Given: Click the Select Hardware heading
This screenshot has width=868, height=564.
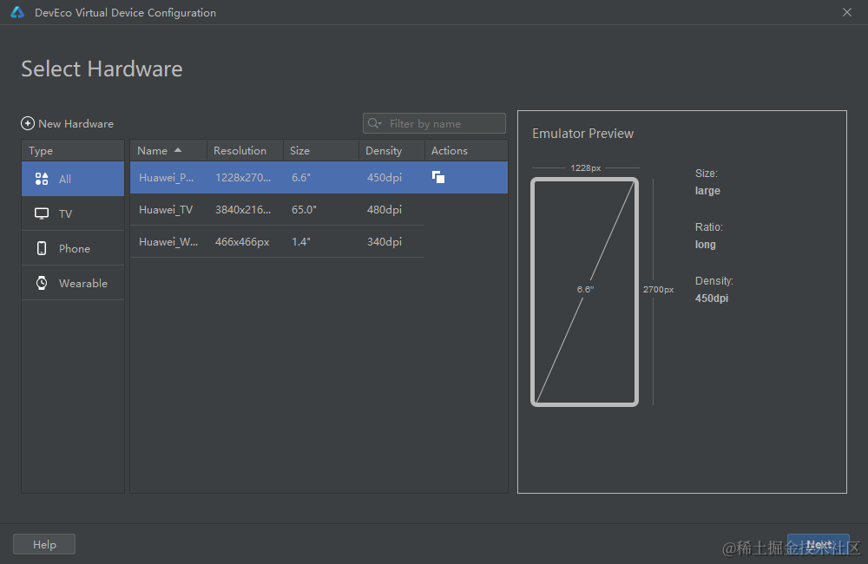Looking at the screenshot, I should [x=102, y=69].
